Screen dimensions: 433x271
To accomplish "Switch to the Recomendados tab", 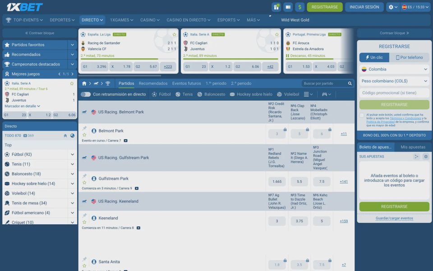I will click(x=153, y=84).
